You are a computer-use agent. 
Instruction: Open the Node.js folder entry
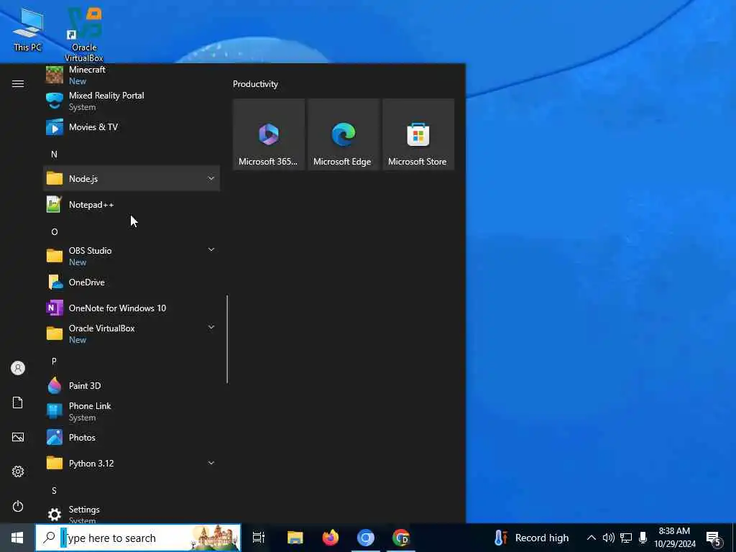(x=132, y=178)
